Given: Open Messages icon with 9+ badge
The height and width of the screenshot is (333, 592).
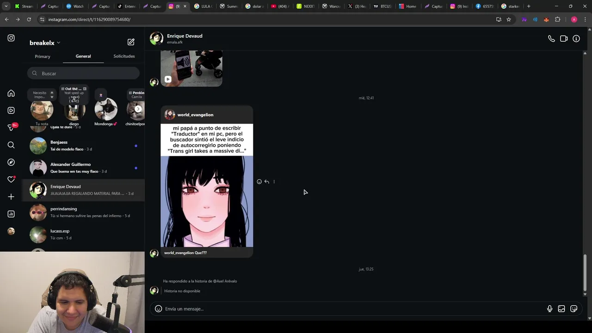Looking at the screenshot, I should click(11, 128).
